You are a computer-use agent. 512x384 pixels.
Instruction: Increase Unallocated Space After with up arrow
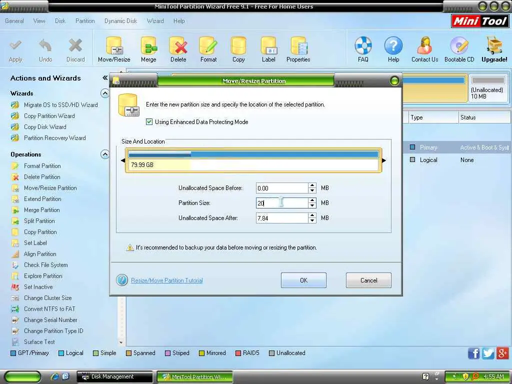click(x=312, y=215)
